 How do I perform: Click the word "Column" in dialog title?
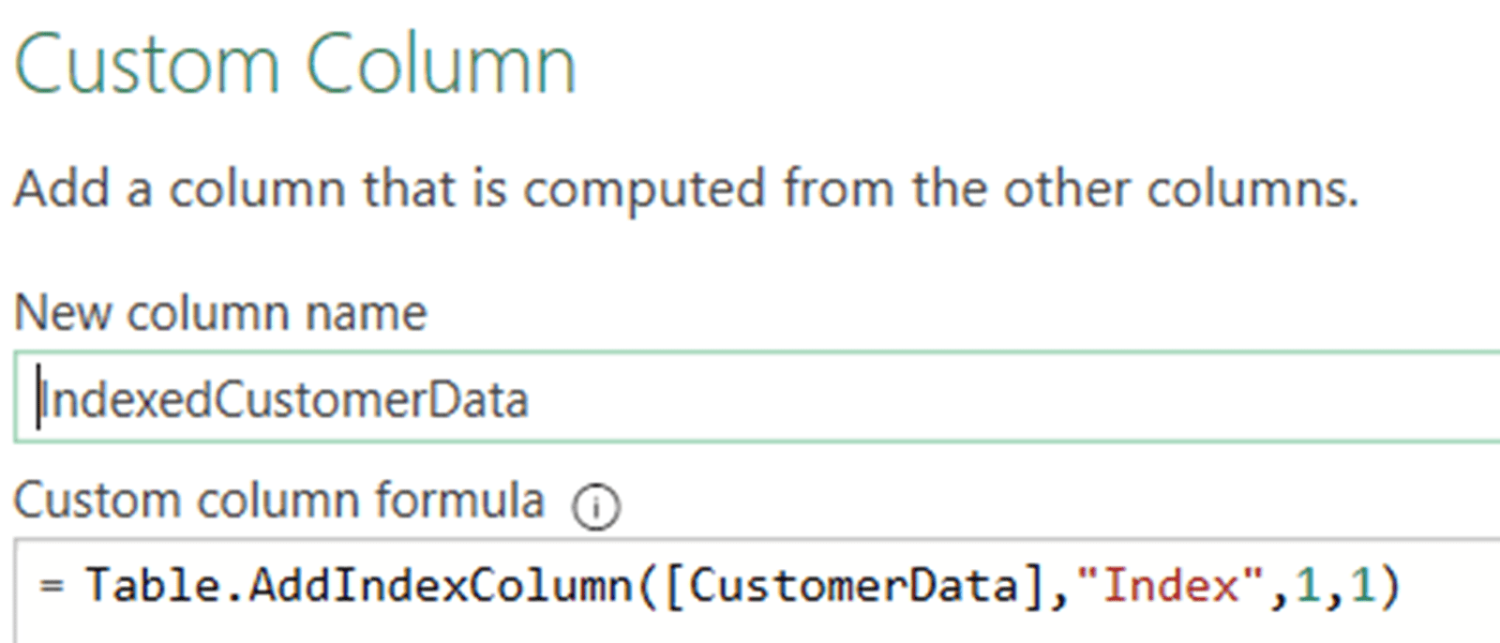click(x=441, y=66)
